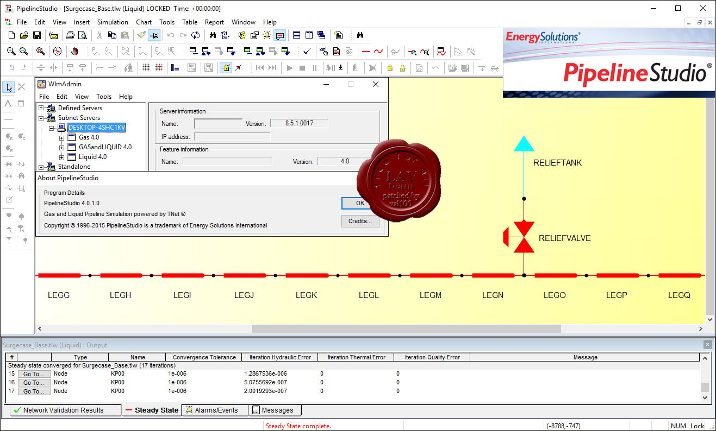
Task: Click the Convergence Tolerance column header
Action: [204, 357]
